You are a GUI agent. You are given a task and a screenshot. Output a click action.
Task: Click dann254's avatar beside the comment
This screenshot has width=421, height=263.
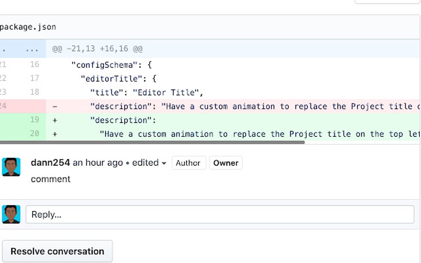pos(11,167)
